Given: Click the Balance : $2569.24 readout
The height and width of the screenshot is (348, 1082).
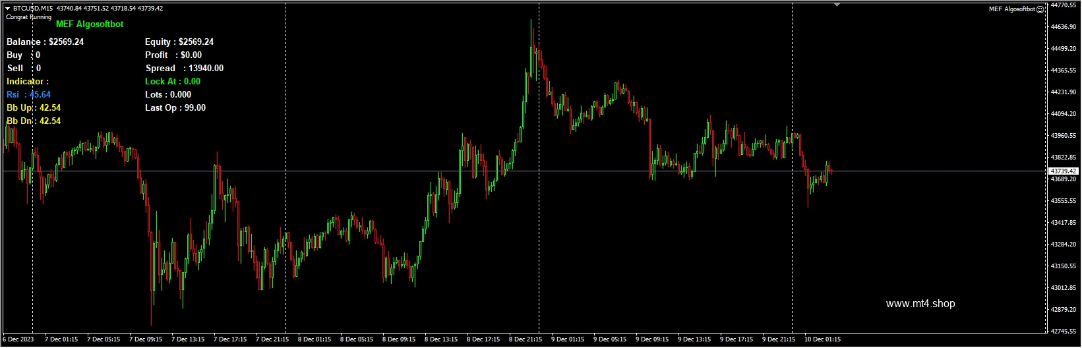Looking at the screenshot, I should [x=45, y=42].
